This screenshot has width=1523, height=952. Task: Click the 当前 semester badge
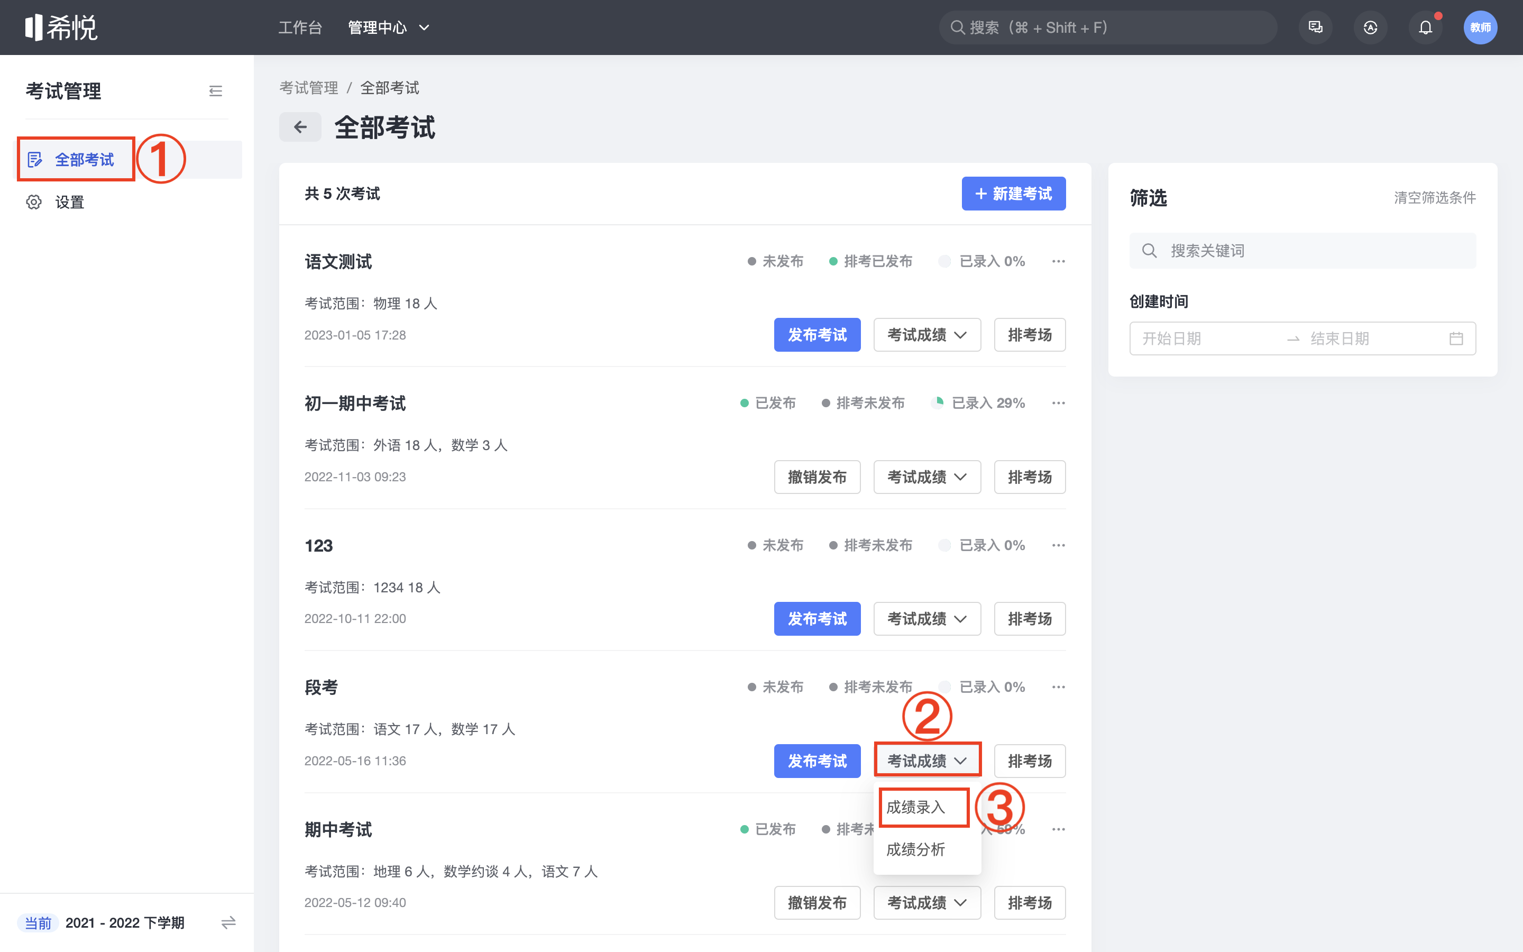[38, 922]
